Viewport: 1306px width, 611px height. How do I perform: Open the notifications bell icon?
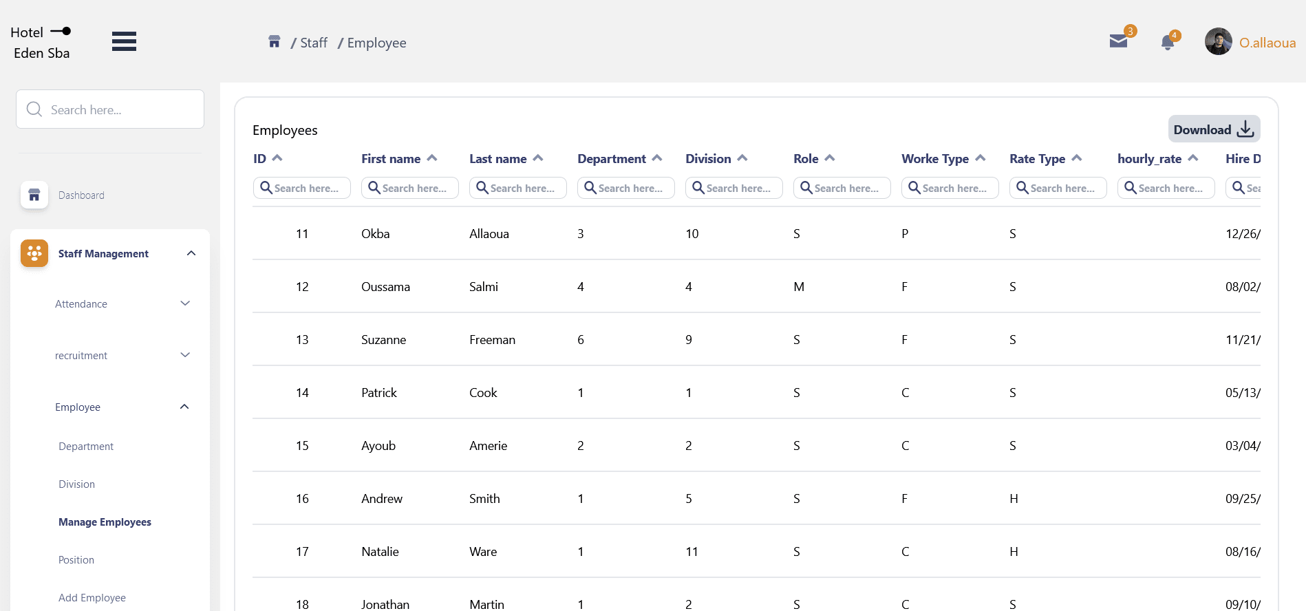pyautogui.click(x=1168, y=43)
